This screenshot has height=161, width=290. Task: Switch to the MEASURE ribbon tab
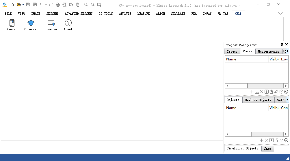click(144, 14)
